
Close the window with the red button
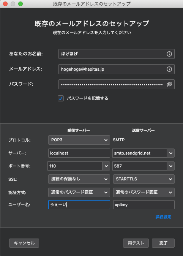[5, 4]
